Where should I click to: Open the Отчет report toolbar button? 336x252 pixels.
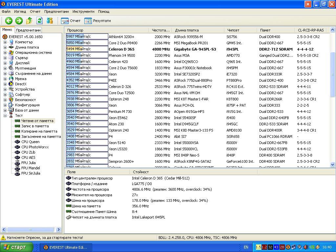coord(71,21)
